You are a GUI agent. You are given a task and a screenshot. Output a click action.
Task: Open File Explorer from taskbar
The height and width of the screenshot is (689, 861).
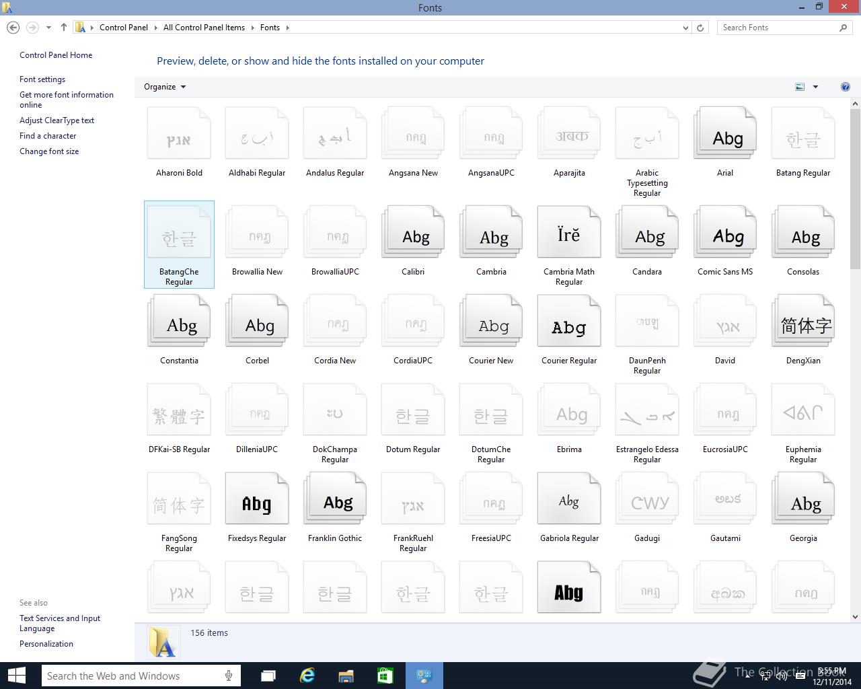(346, 676)
